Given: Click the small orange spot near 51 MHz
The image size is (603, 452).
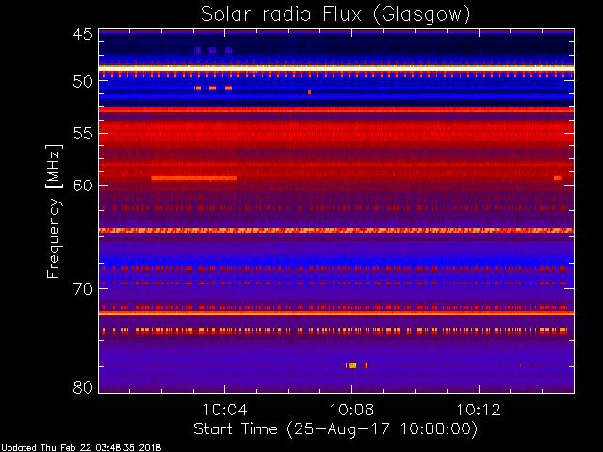Looking at the screenshot, I should coord(309,92).
